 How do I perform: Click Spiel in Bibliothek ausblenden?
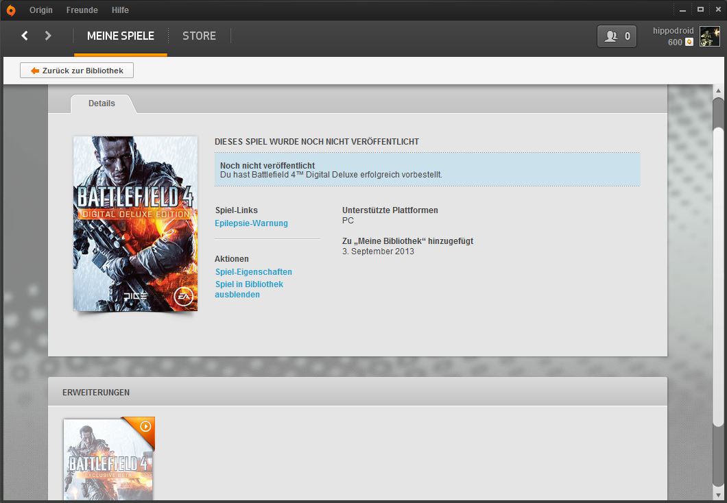(249, 289)
